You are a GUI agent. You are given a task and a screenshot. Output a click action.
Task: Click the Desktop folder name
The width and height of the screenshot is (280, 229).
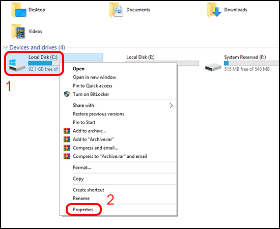point(37,10)
